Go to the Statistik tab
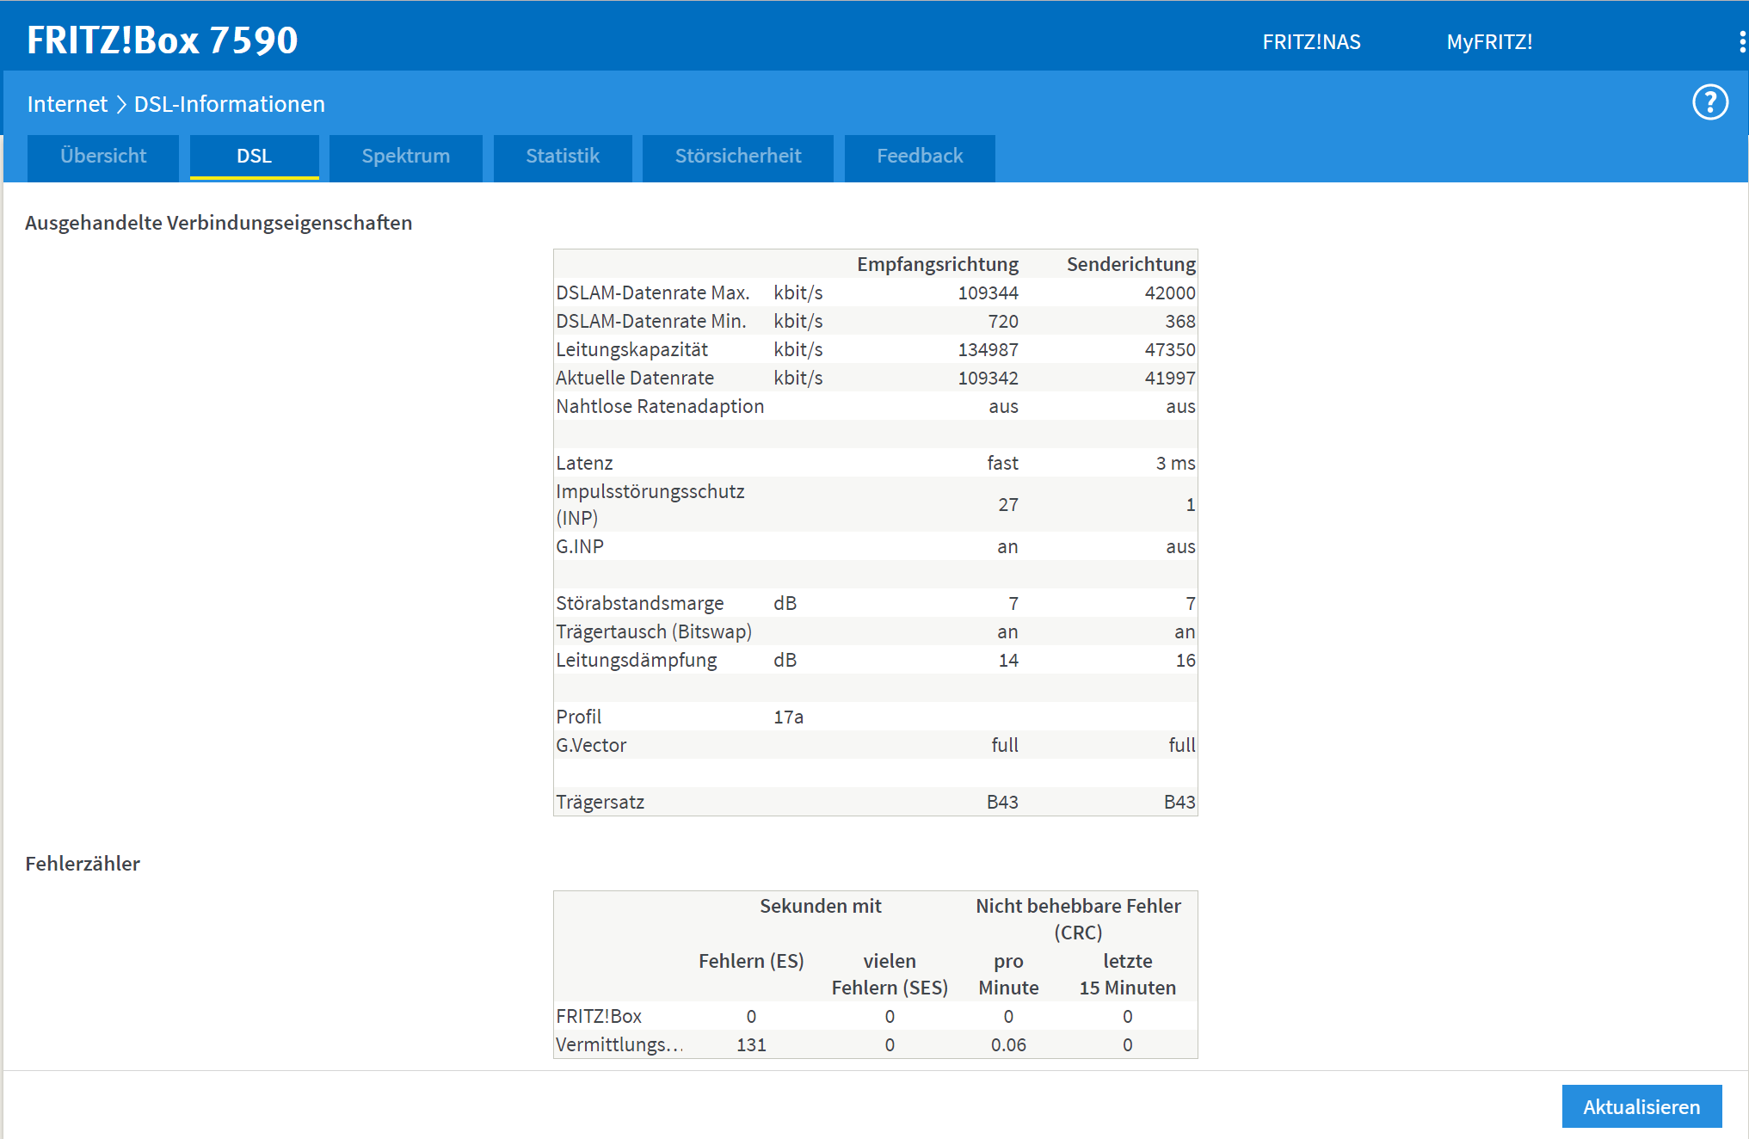 pyautogui.click(x=563, y=157)
